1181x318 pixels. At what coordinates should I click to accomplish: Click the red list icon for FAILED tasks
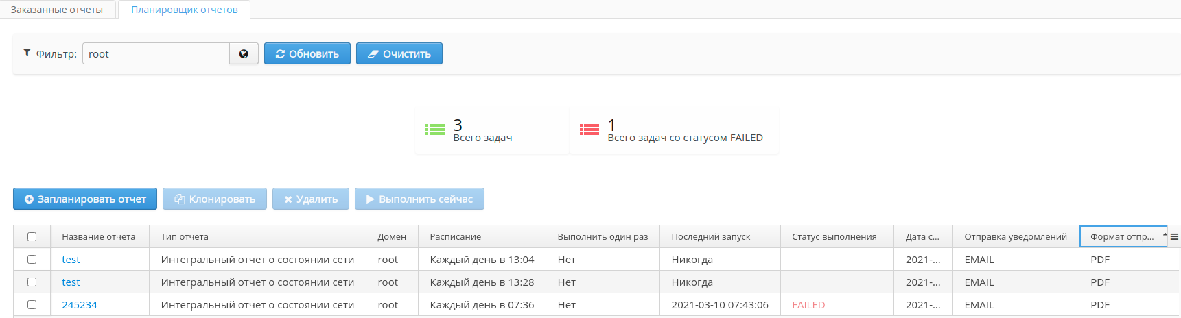(589, 130)
